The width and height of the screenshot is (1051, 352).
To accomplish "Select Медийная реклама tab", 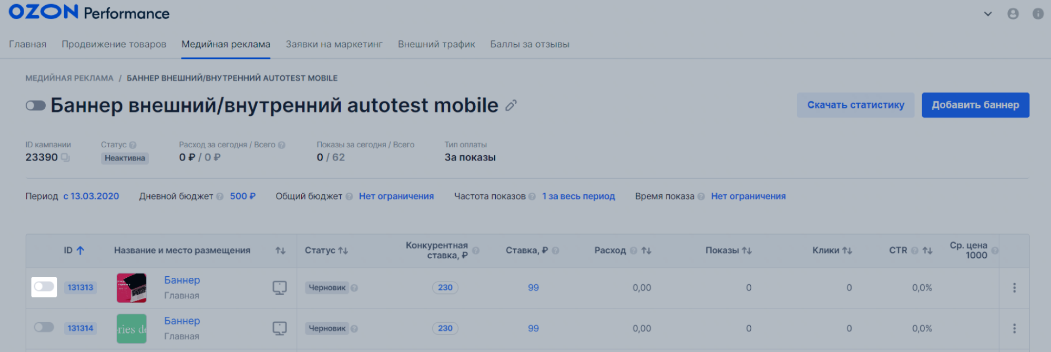I will point(226,44).
